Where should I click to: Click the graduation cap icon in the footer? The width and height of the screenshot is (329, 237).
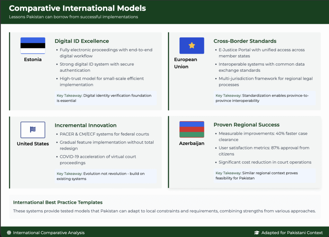(257, 232)
